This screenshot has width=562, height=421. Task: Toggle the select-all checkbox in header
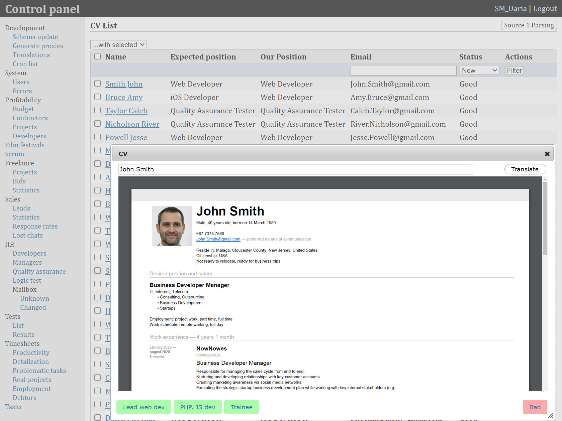click(97, 56)
